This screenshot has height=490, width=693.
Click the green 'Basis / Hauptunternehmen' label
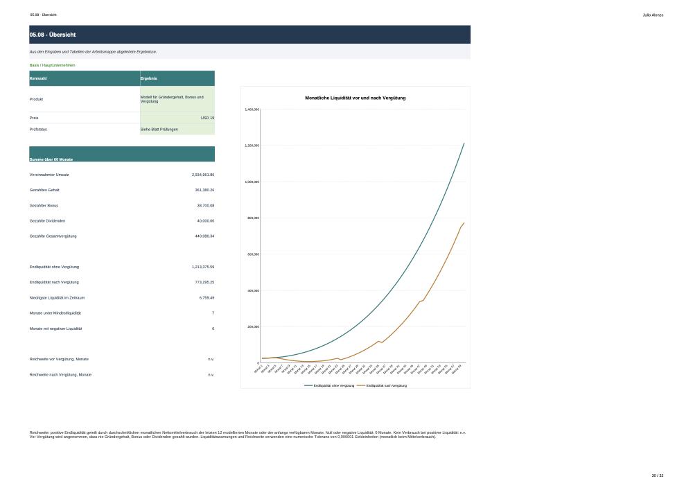tap(52, 65)
